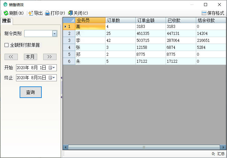Open the end date calendar picker icon
Image resolution: width=227 pixels, height=158 pixels.
50,78
